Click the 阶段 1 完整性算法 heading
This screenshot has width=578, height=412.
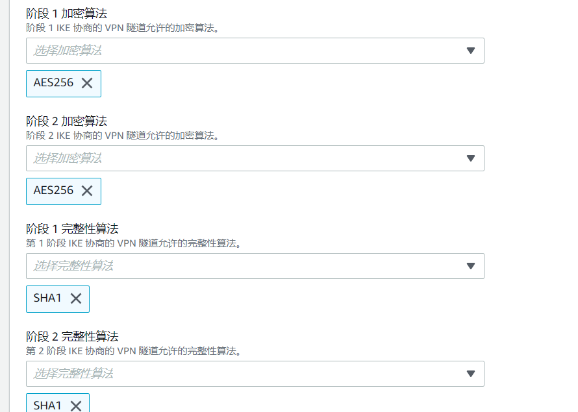(72, 229)
